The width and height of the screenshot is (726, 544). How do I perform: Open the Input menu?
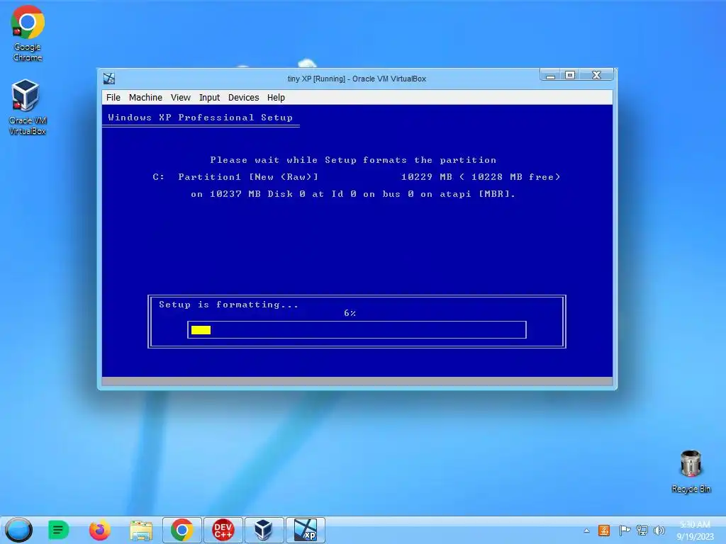(209, 98)
